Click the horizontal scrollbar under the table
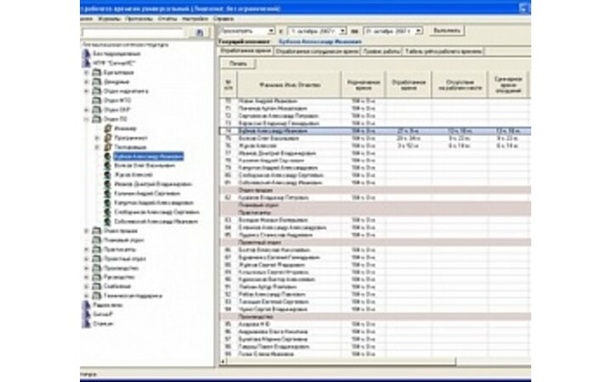The image size is (612, 382). pos(374,363)
